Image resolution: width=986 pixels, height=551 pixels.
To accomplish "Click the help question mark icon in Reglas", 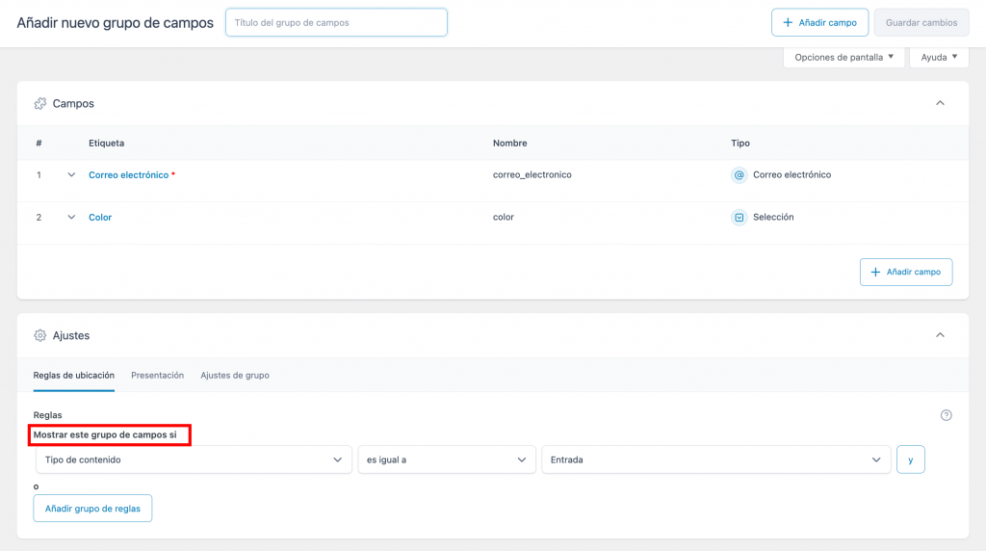I will 946,415.
